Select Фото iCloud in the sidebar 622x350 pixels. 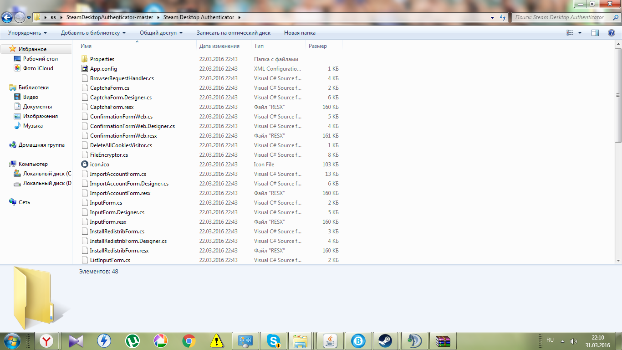click(38, 68)
